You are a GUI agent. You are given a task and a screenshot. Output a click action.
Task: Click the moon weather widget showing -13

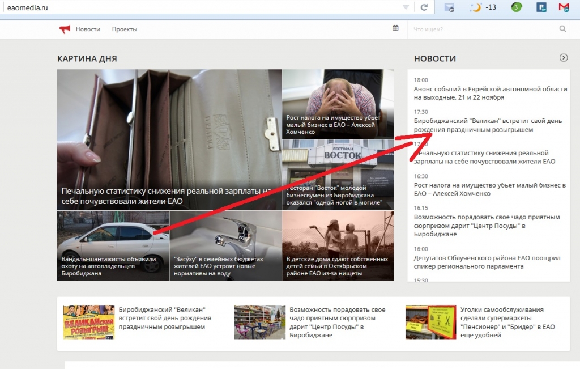[x=483, y=7]
